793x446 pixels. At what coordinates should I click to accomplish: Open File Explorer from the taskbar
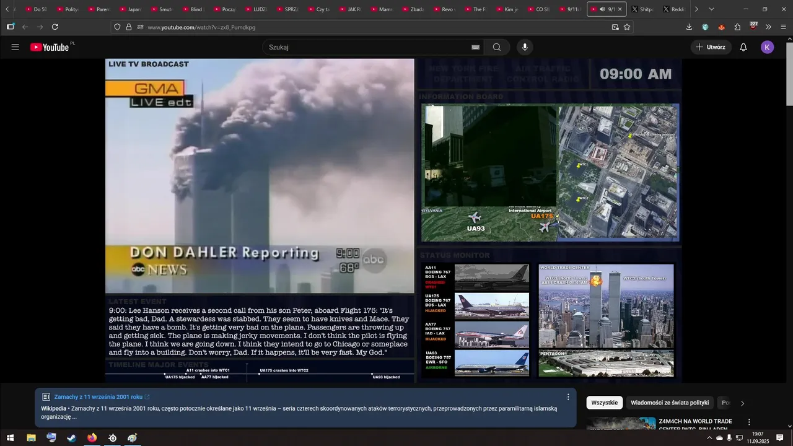(x=31, y=438)
